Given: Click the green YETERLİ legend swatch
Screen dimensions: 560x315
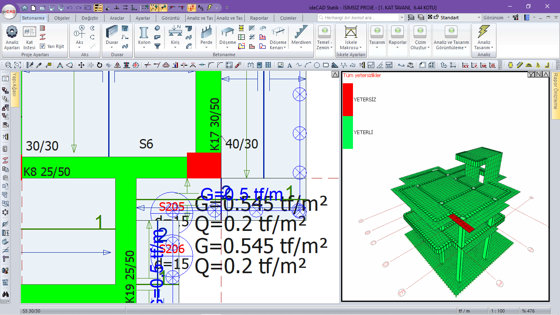Looking at the screenshot, I should coord(348,132).
